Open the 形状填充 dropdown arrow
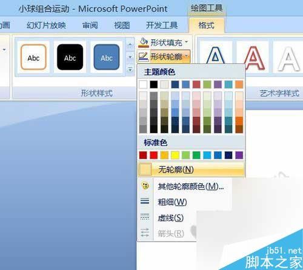Image resolution: width=303 pixels, height=270 pixels. pyautogui.click(x=187, y=42)
